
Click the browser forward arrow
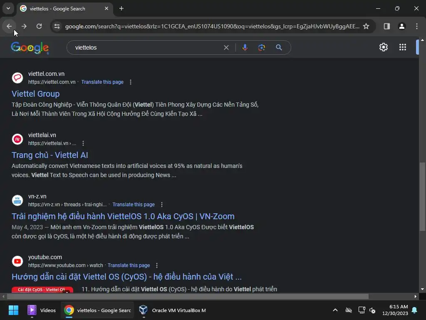click(24, 26)
